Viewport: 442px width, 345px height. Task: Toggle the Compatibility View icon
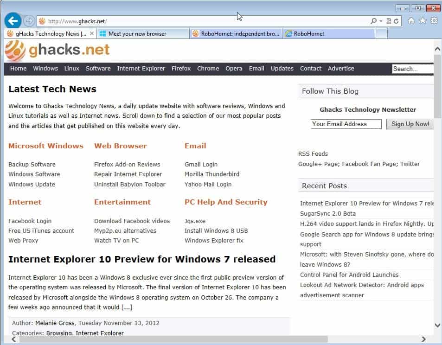tap(389, 21)
